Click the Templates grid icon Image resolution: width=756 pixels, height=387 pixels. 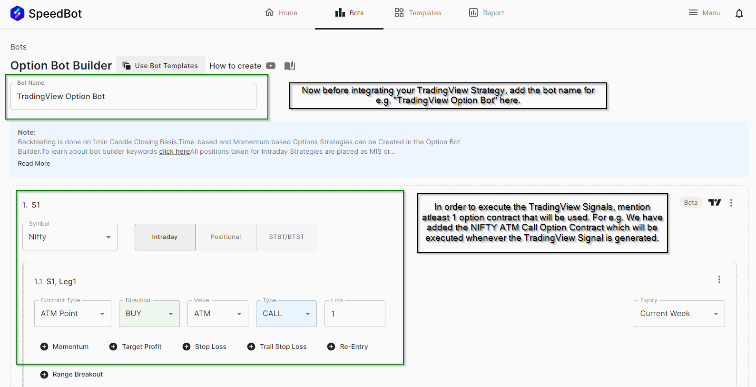(x=399, y=12)
